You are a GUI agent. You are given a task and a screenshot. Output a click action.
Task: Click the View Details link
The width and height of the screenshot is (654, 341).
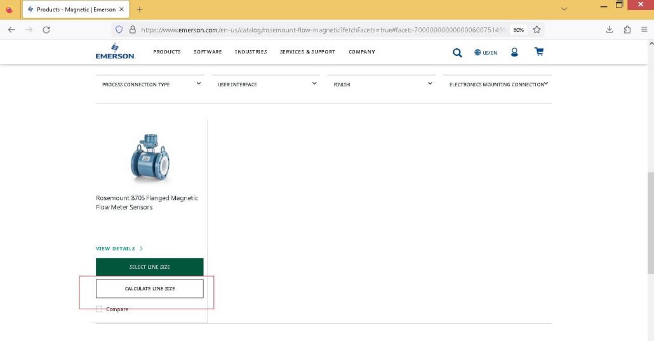coord(119,248)
